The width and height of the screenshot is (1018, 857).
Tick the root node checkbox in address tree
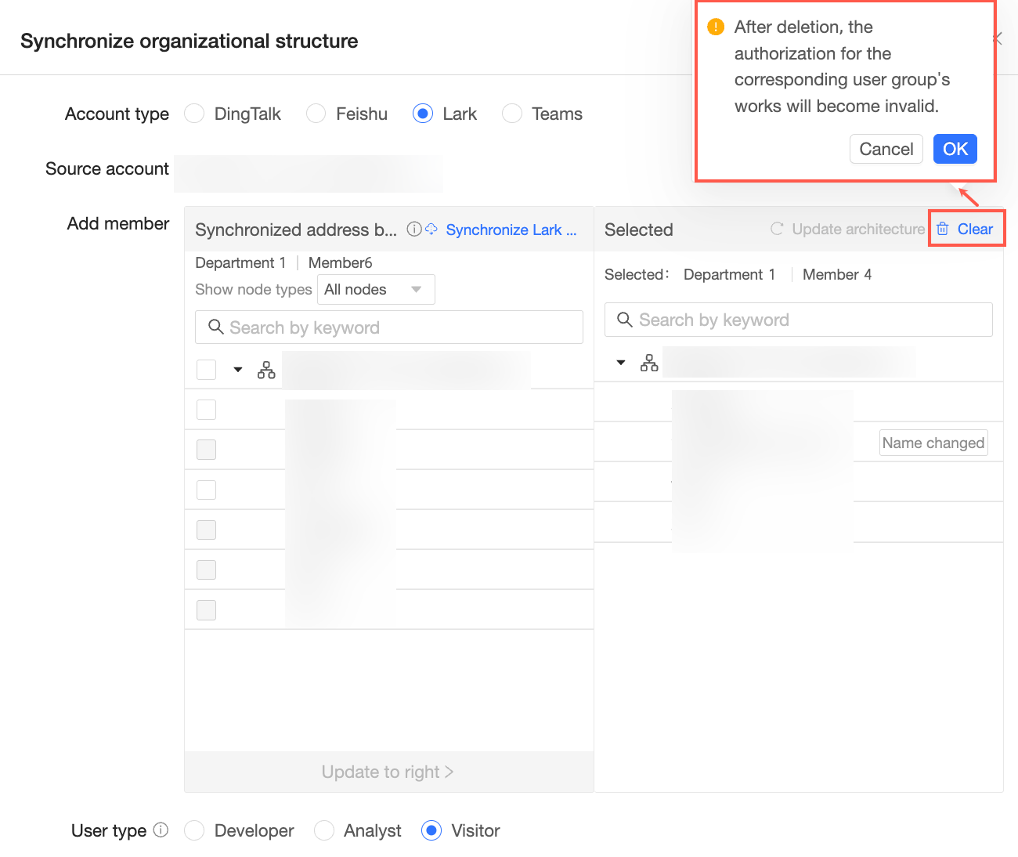click(207, 370)
